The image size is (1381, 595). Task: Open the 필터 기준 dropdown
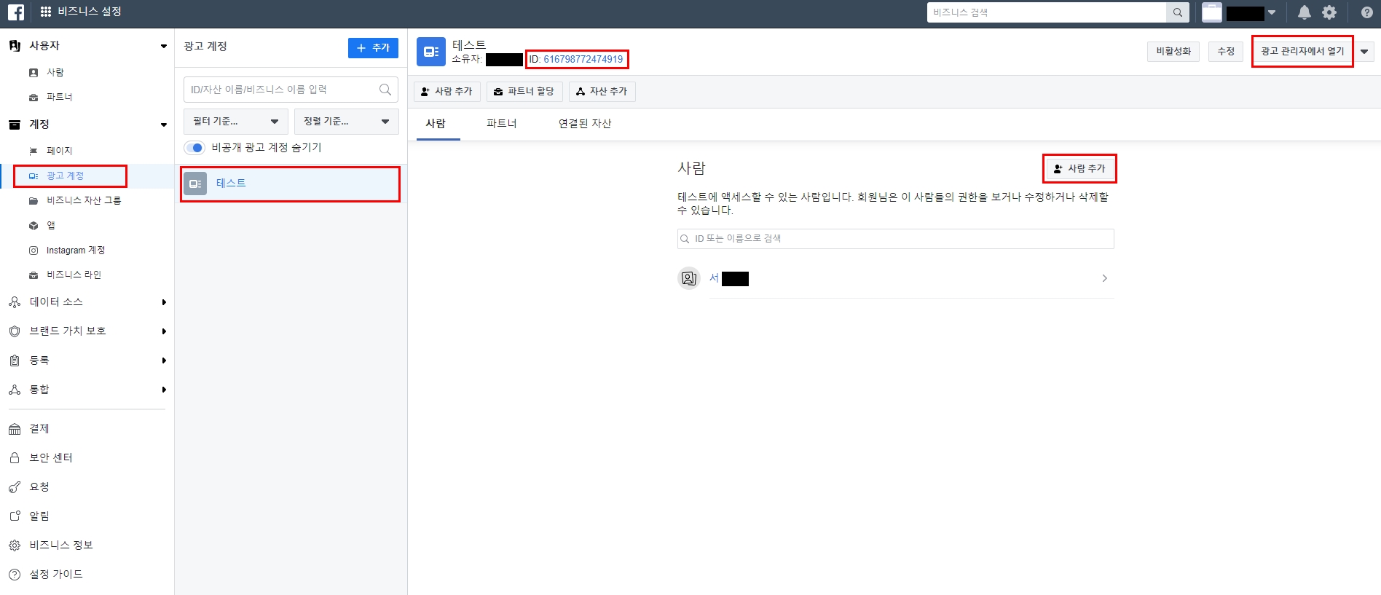pyautogui.click(x=236, y=122)
